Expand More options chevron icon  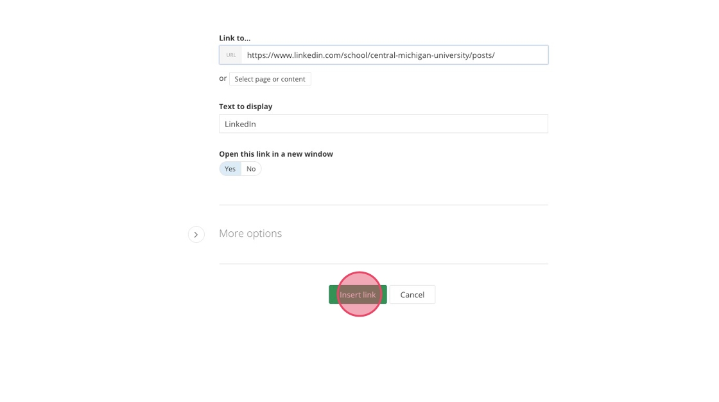click(196, 234)
